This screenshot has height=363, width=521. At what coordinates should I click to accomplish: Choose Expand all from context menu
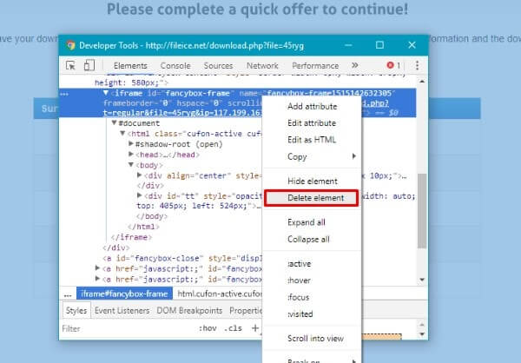point(312,222)
